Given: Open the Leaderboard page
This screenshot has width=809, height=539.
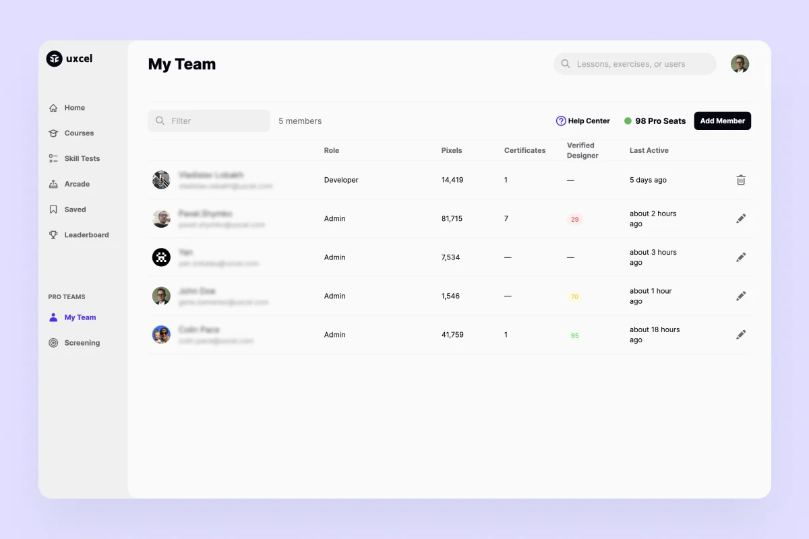Looking at the screenshot, I should (x=86, y=235).
